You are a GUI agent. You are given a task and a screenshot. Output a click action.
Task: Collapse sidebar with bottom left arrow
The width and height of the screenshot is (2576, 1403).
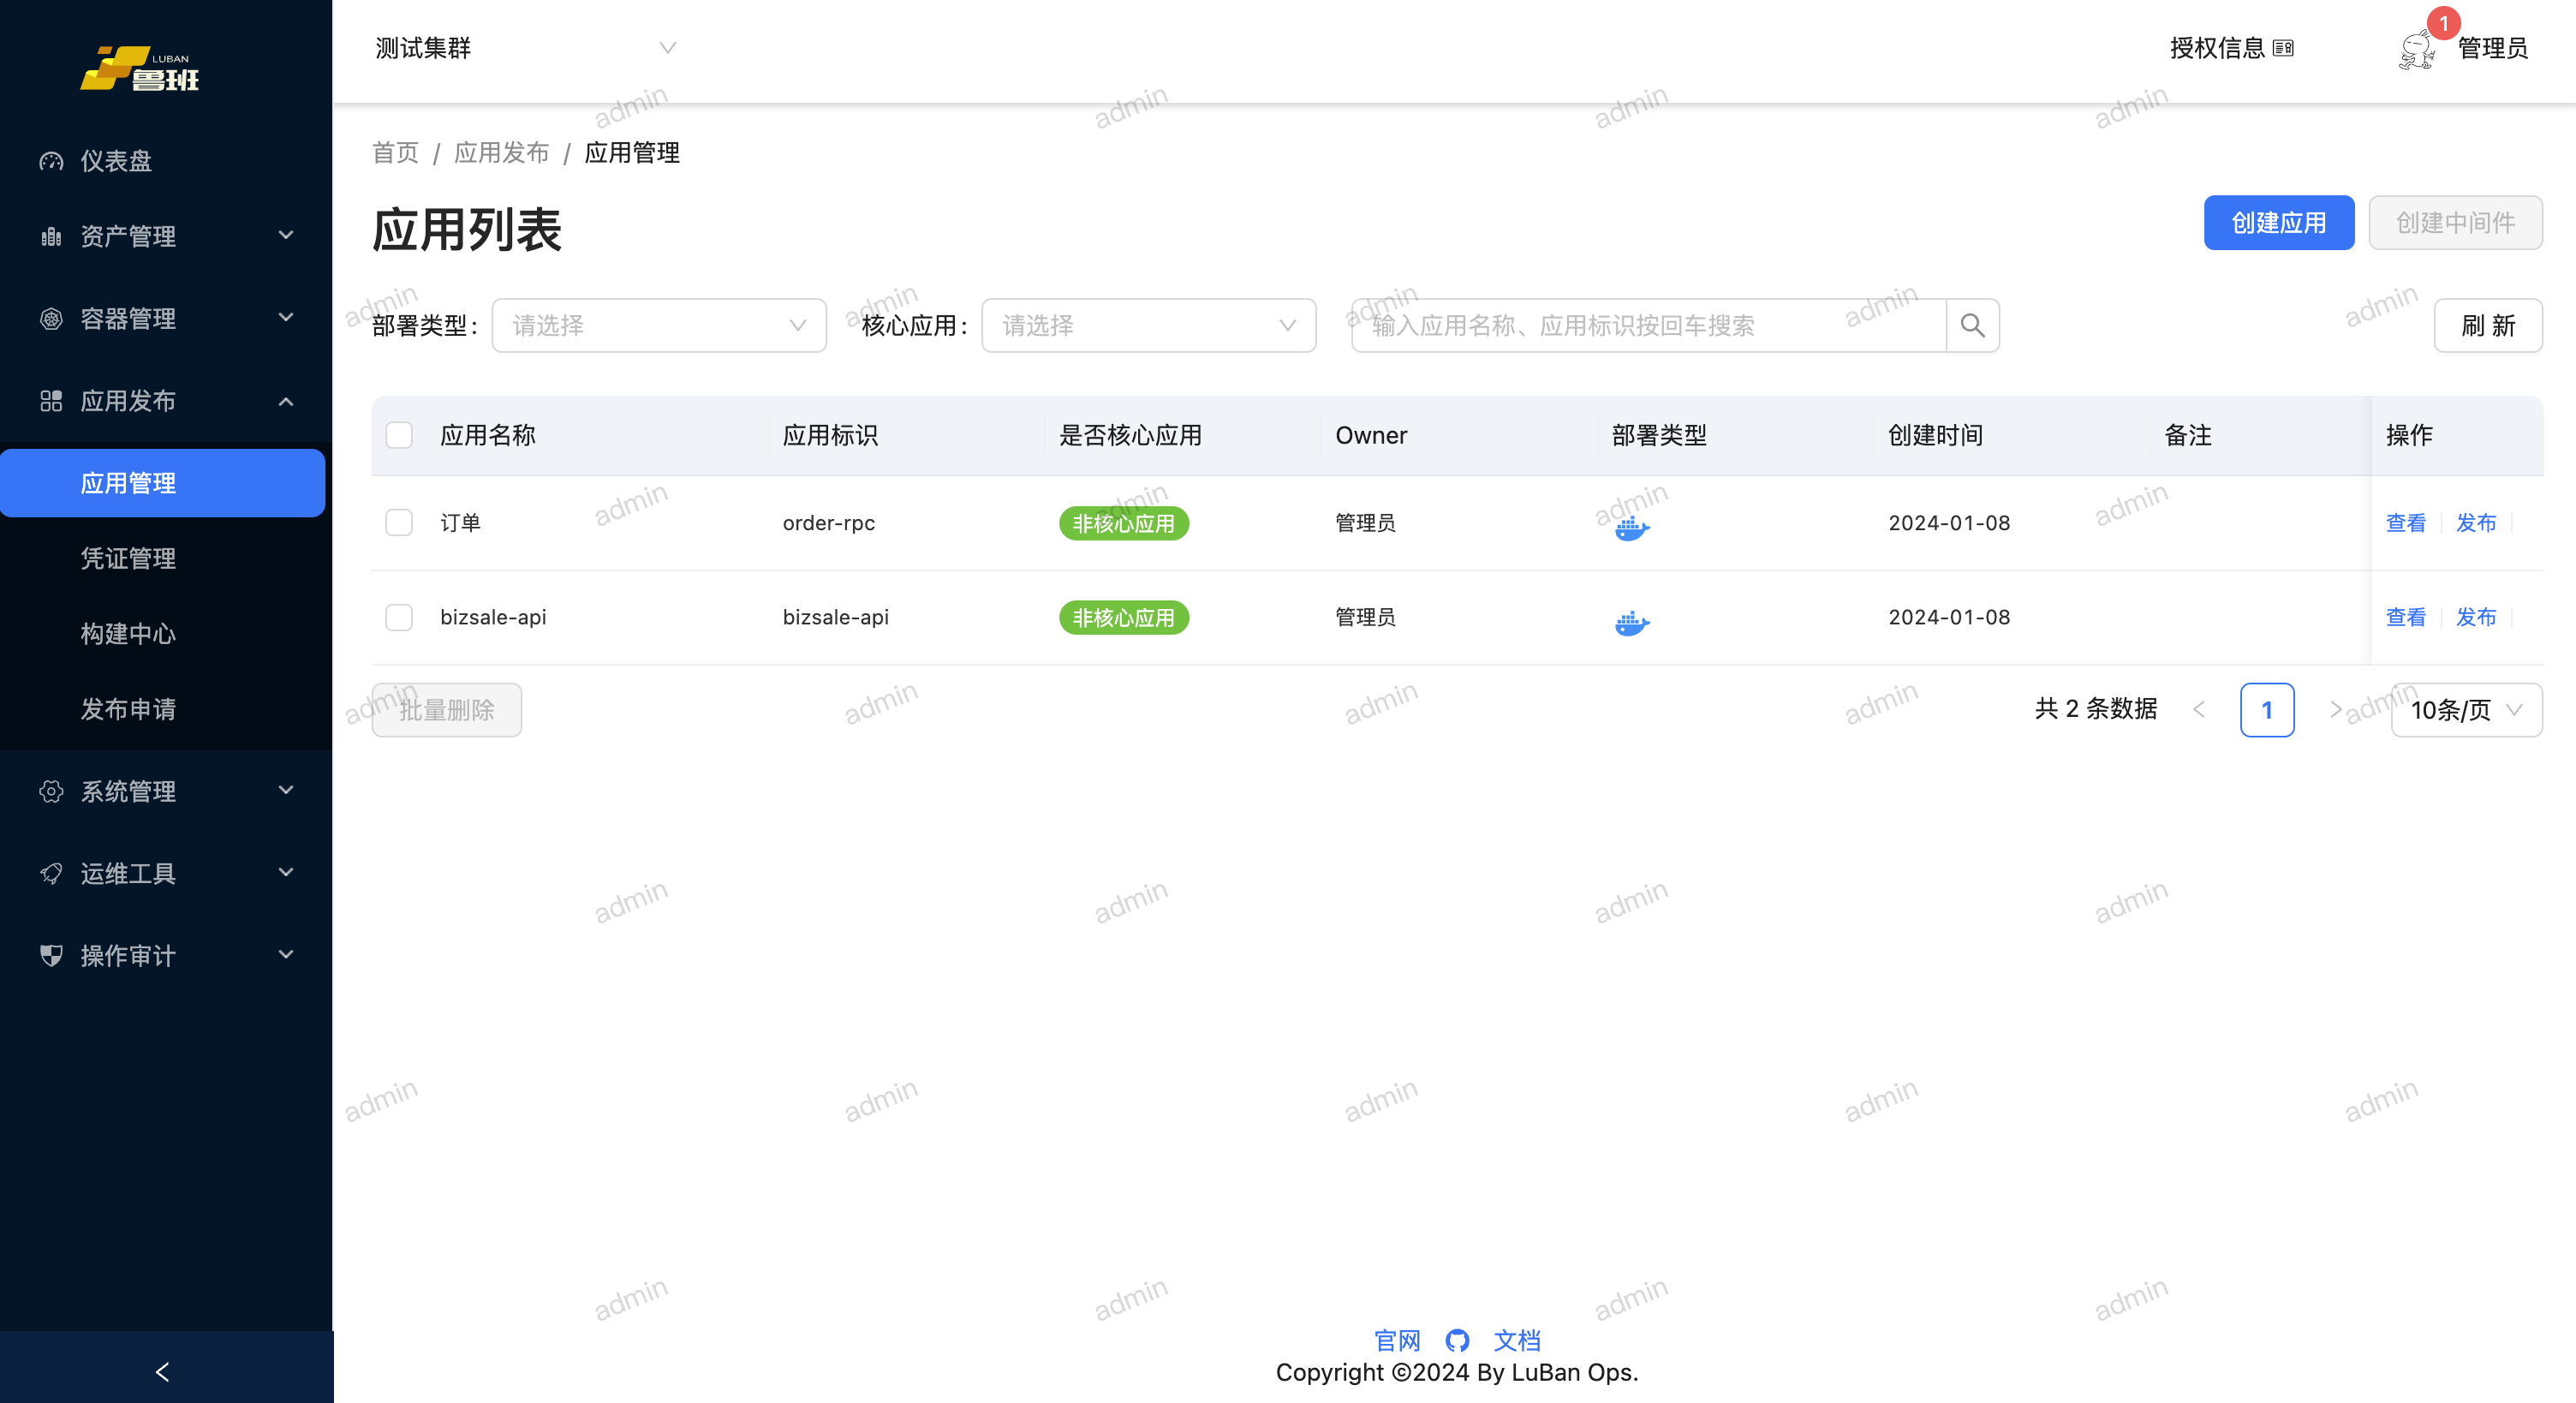(x=163, y=1371)
